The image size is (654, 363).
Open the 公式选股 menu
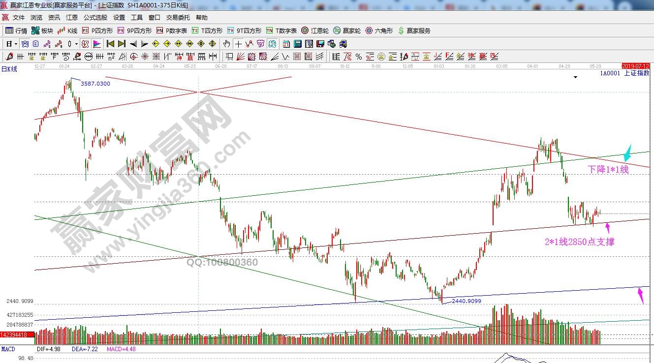[95, 17]
